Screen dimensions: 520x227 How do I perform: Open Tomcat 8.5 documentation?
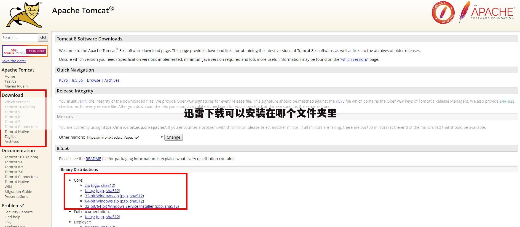pos(14,167)
